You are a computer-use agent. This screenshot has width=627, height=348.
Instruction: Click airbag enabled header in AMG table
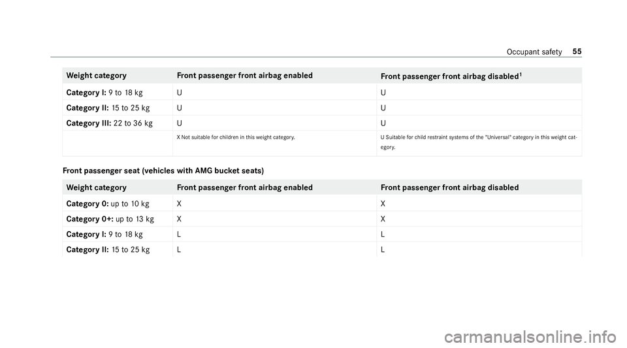click(x=245, y=187)
